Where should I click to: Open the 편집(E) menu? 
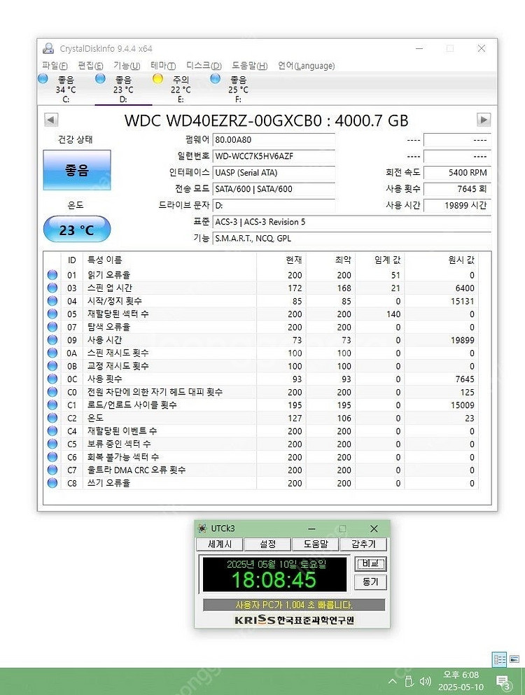click(90, 66)
